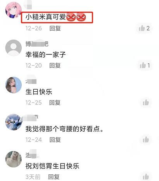Open the white-dress avatar beside 祝刘恺胃生日快乐
Viewport: 159px width, 181px height.
pyautogui.click(x=14, y=159)
